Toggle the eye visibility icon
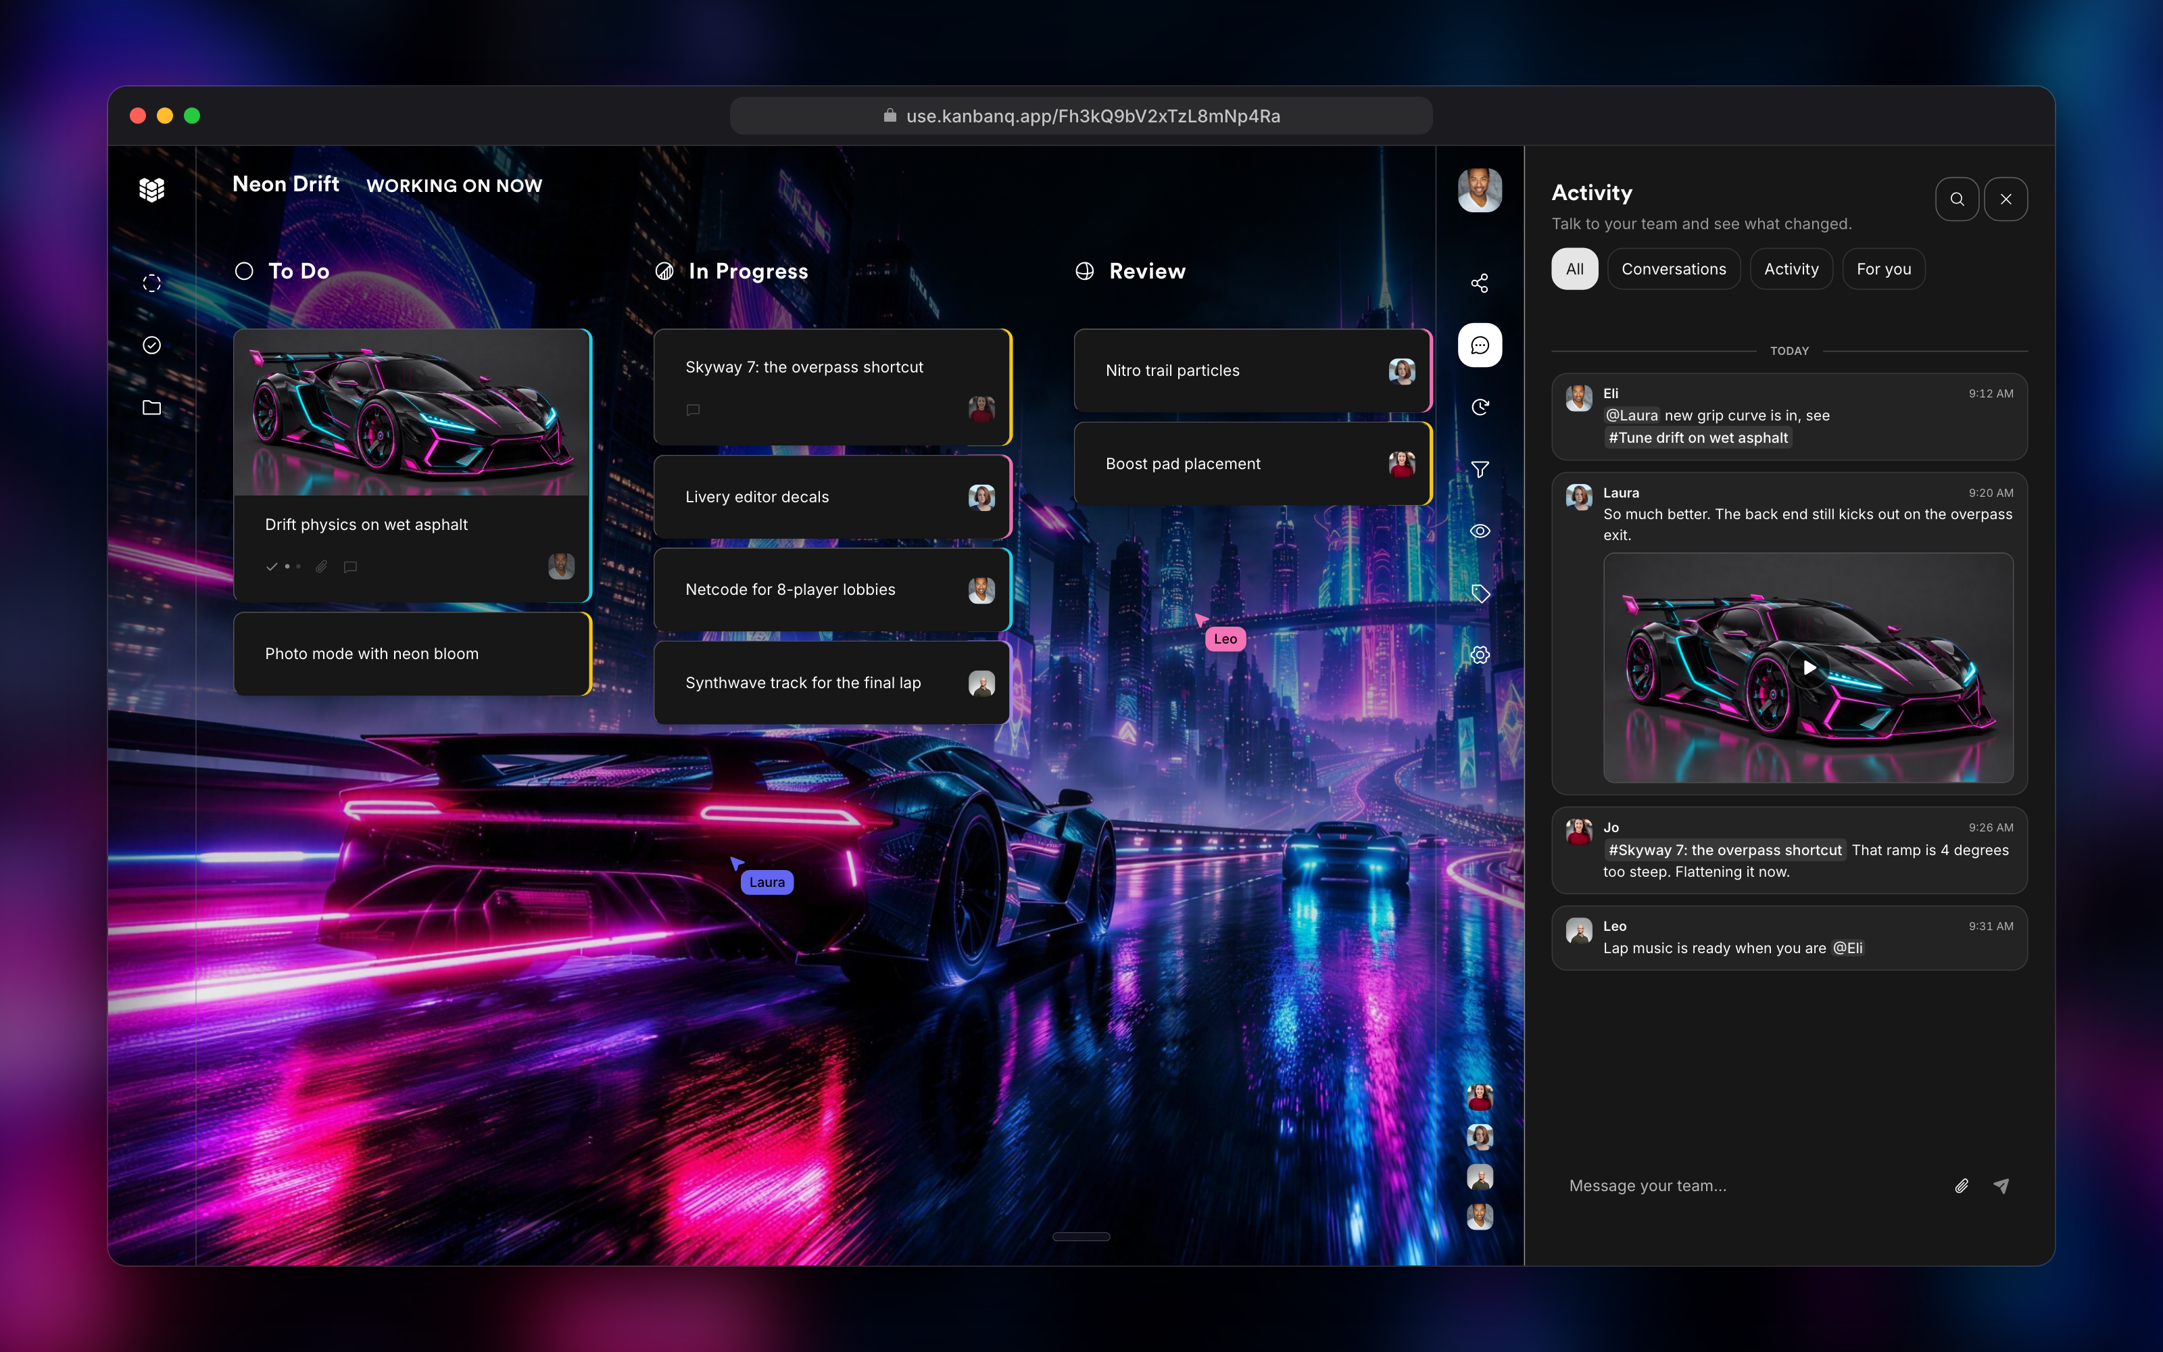The width and height of the screenshot is (2163, 1352). [x=1480, y=531]
